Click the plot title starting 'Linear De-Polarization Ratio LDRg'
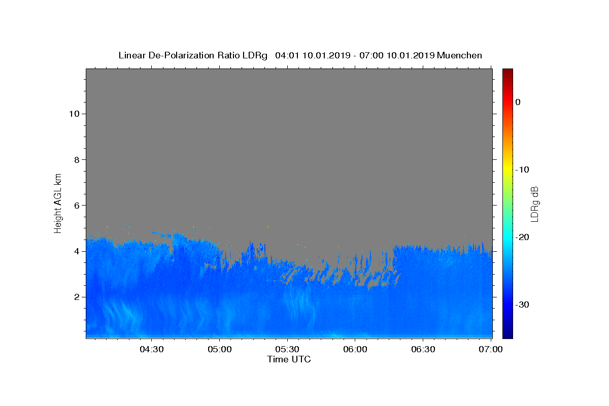 coord(300,55)
